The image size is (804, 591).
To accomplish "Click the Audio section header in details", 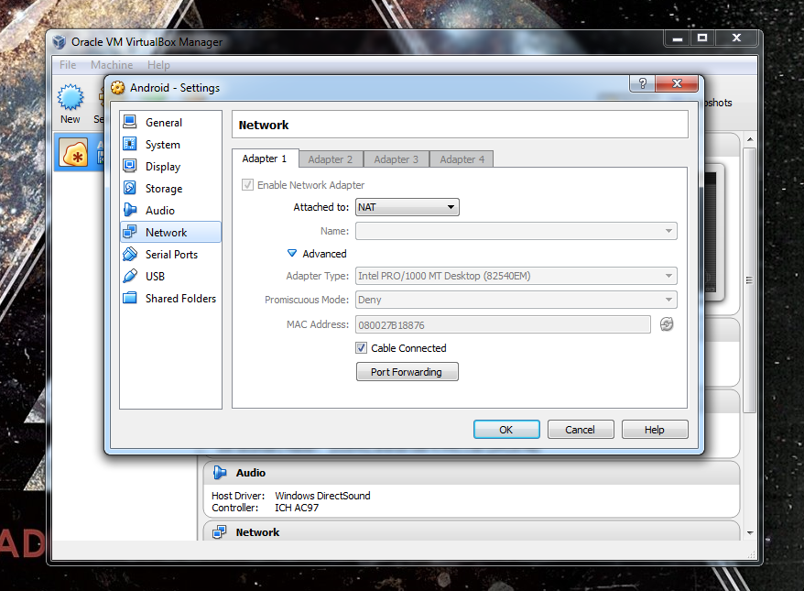I will coord(472,473).
